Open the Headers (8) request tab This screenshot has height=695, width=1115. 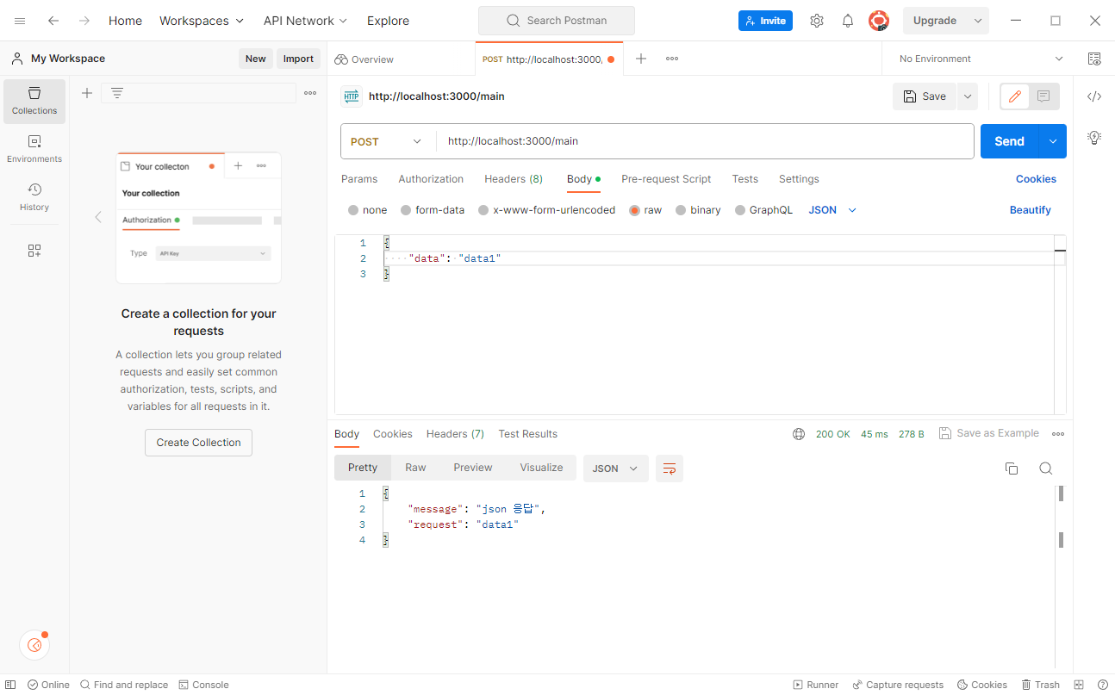[x=514, y=179]
